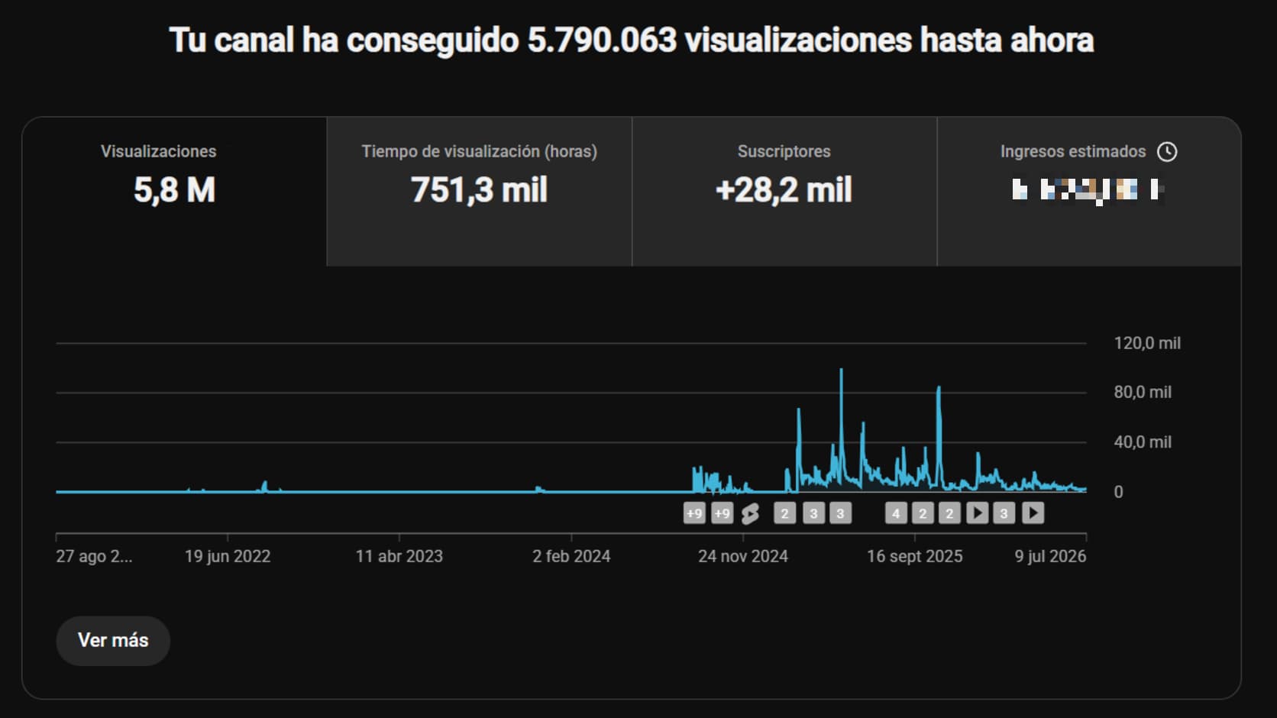Select the Visualizaciones metric tab
The height and width of the screenshot is (718, 1277).
(x=174, y=192)
